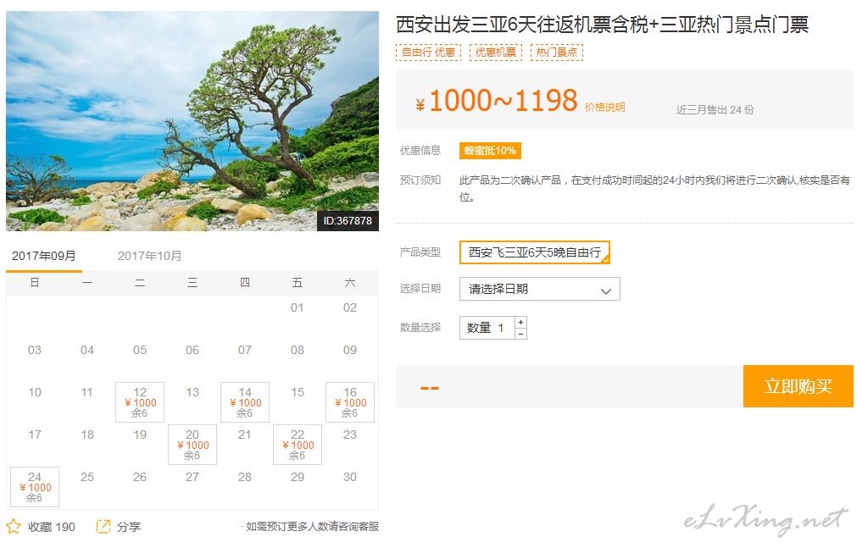Click the ID:367878 label on photo

(x=348, y=221)
